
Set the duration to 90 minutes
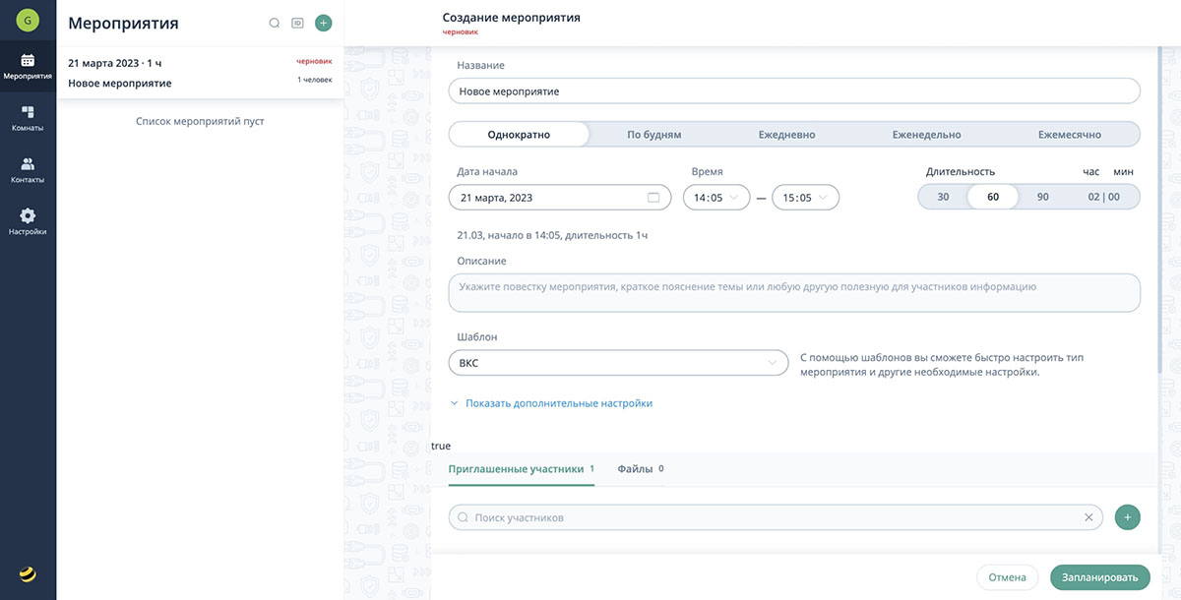coord(1043,197)
